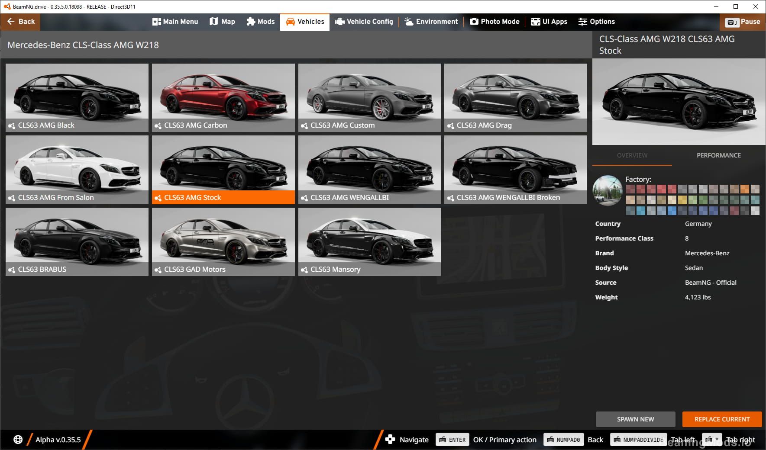The width and height of the screenshot is (766, 450).
Task: Pick the golden yellow Factory color swatch
Action: click(682, 200)
